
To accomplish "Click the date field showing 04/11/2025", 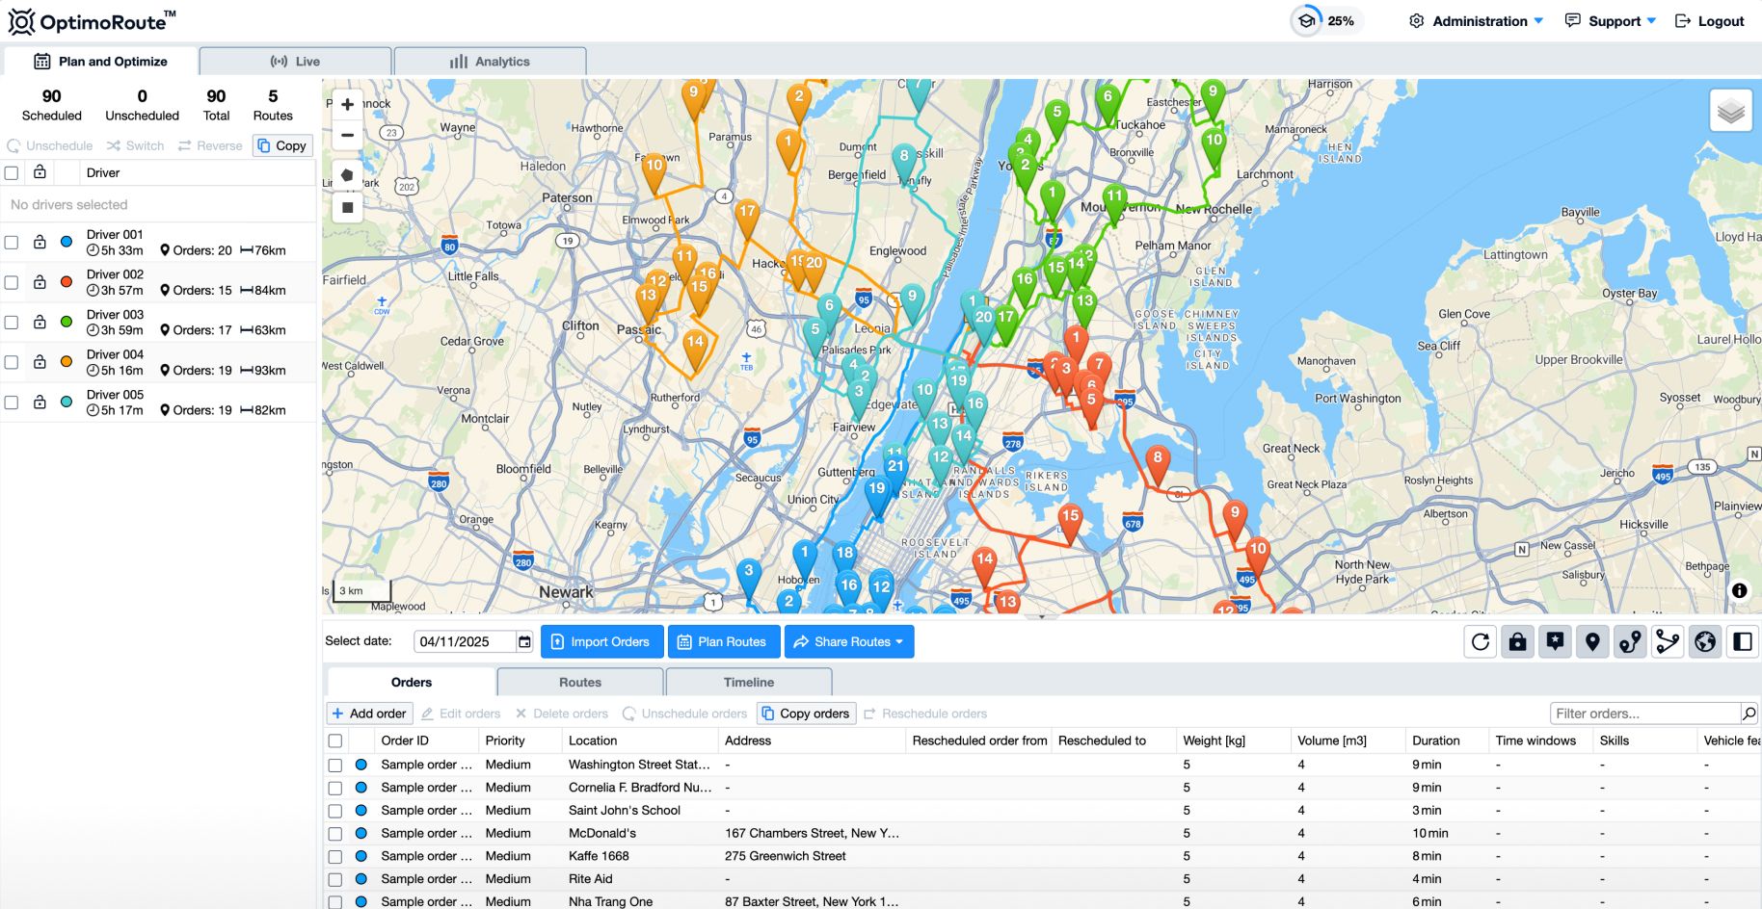I will (464, 641).
